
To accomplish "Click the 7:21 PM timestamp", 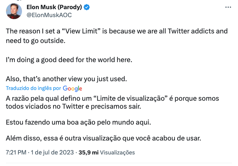I will click(16, 152).
